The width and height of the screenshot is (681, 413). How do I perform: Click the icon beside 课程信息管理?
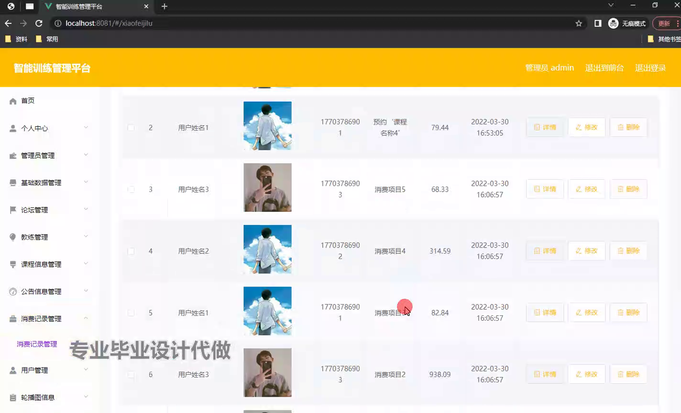tap(13, 264)
